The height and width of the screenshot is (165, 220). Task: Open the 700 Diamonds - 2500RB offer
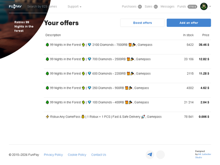(x=127, y=61)
